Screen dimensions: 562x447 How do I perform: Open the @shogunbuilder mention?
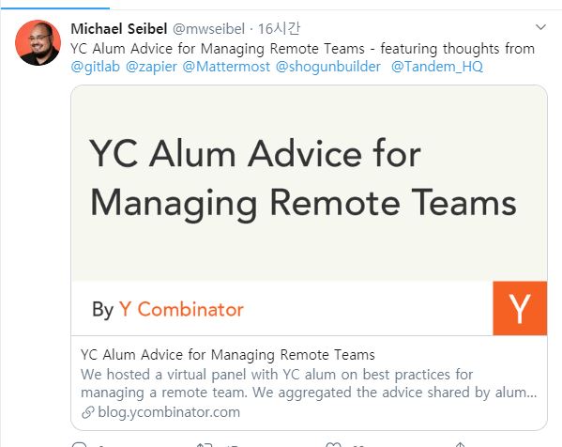point(328,67)
